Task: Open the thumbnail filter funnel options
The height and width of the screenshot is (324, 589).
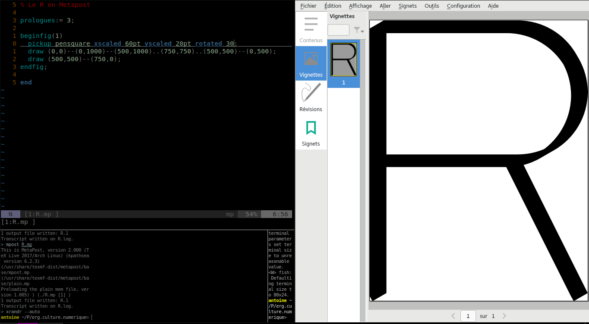Action: (x=359, y=30)
